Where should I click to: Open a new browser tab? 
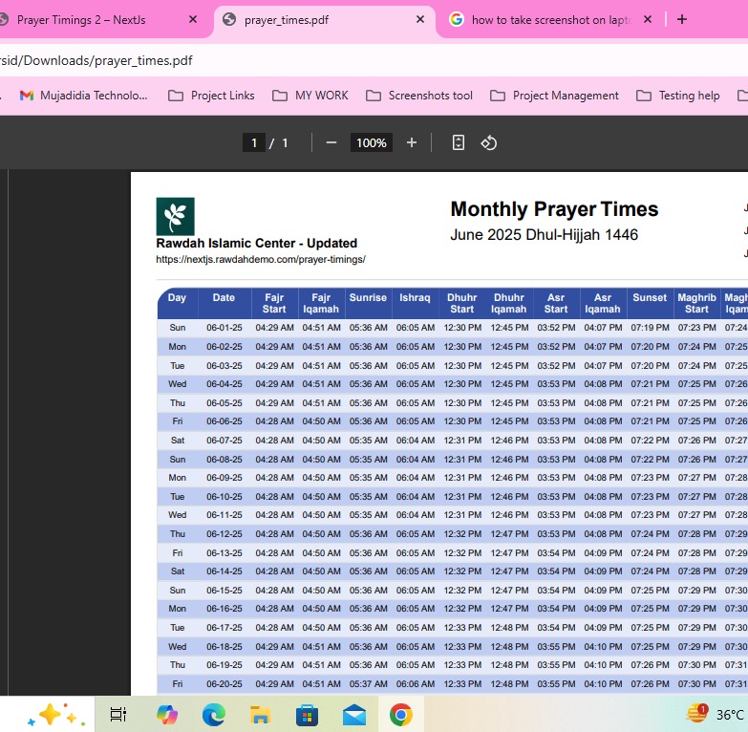click(x=682, y=19)
